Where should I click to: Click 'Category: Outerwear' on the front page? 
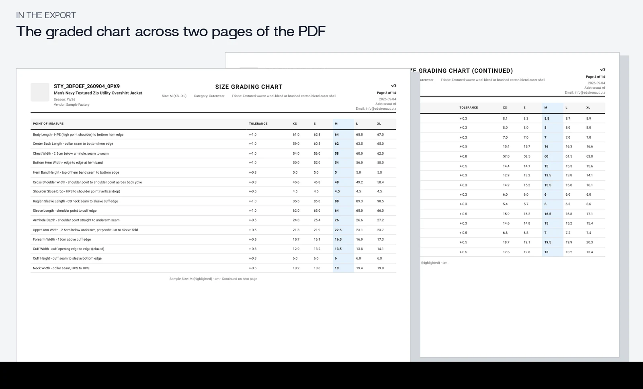[x=209, y=96]
